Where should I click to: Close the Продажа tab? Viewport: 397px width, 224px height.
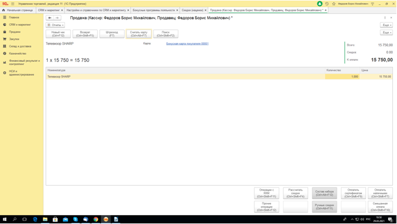pos(325,10)
